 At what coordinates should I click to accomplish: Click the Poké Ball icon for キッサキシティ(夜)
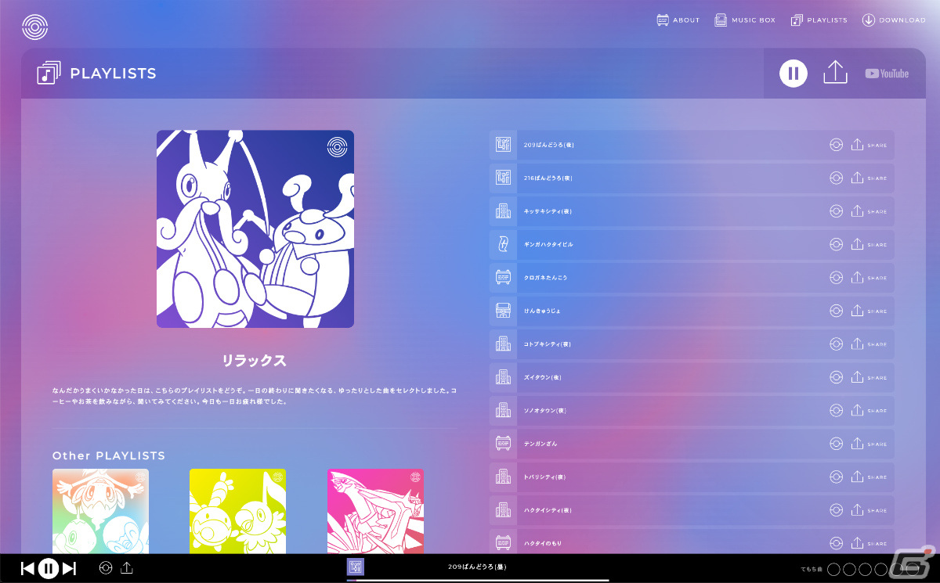[x=836, y=211]
